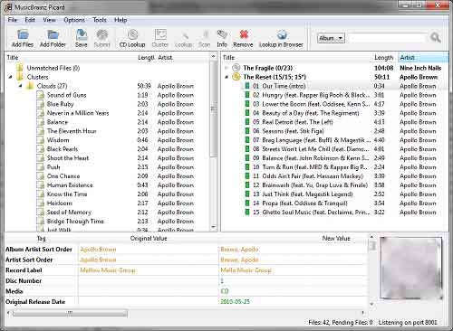Sort the right pane by the Length column header

point(384,58)
